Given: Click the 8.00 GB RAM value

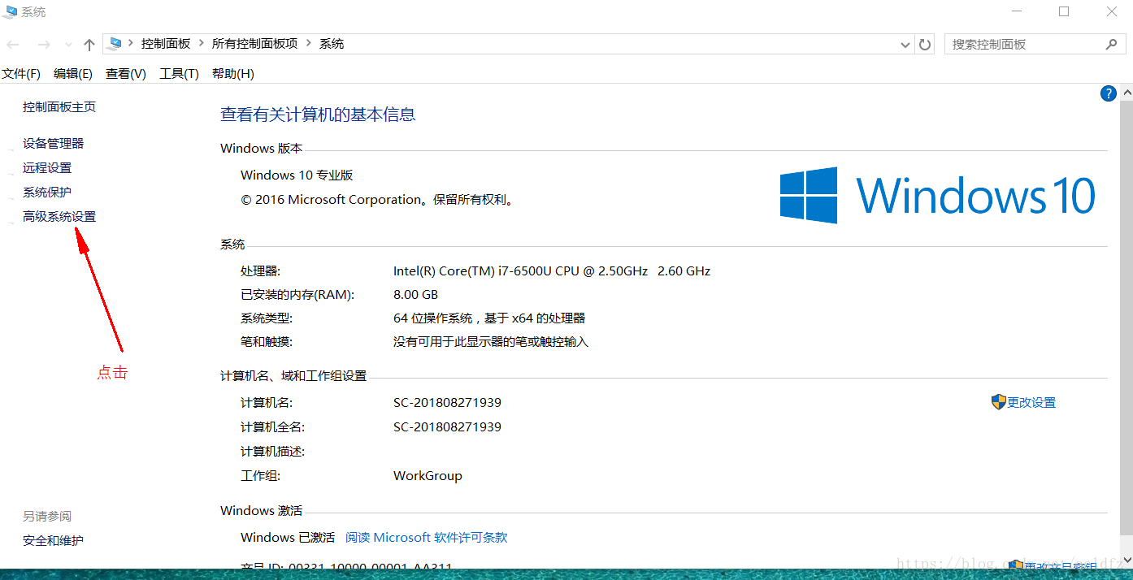Looking at the screenshot, I should tap(415, 295).
